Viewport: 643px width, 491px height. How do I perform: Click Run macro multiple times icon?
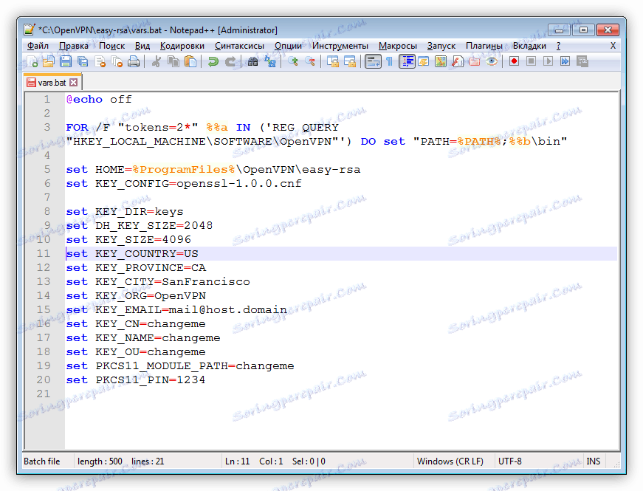click(x=565, y=61)
